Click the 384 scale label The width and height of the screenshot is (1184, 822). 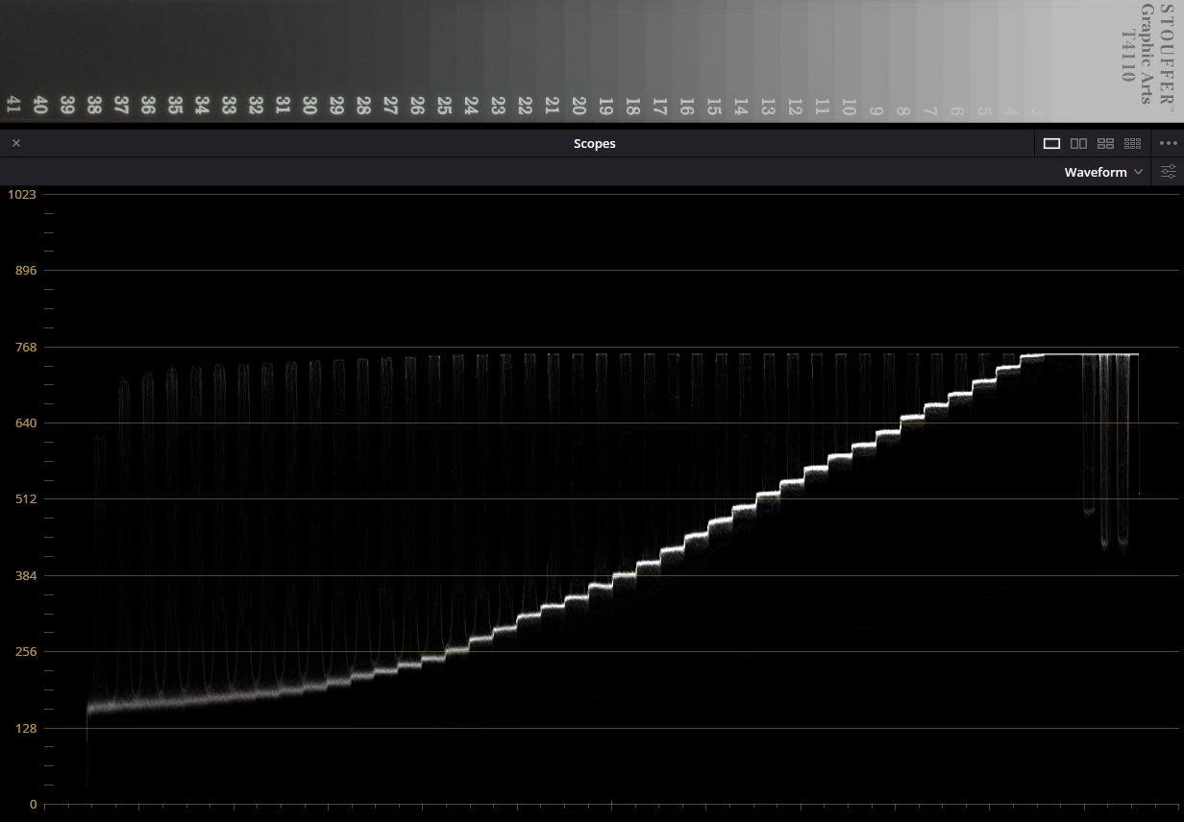tap(24, 575)
